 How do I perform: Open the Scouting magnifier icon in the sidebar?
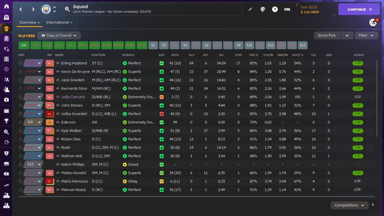(x=6, y=132)
